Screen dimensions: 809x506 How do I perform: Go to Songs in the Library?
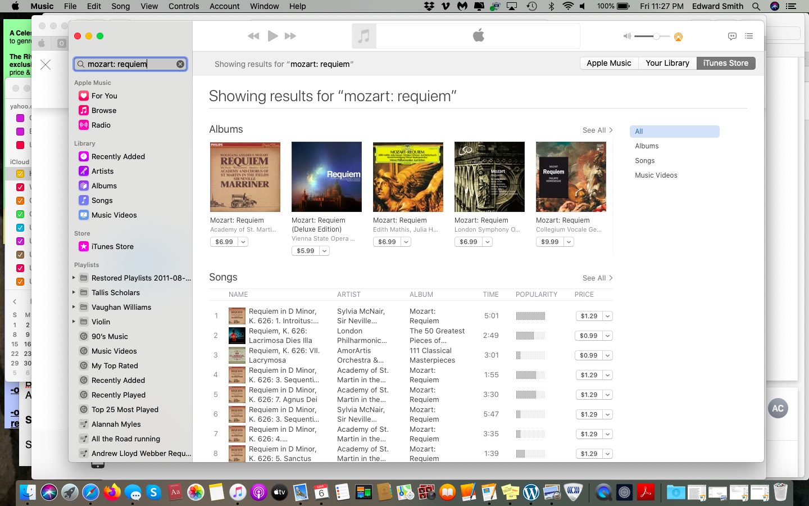(102, 201)
